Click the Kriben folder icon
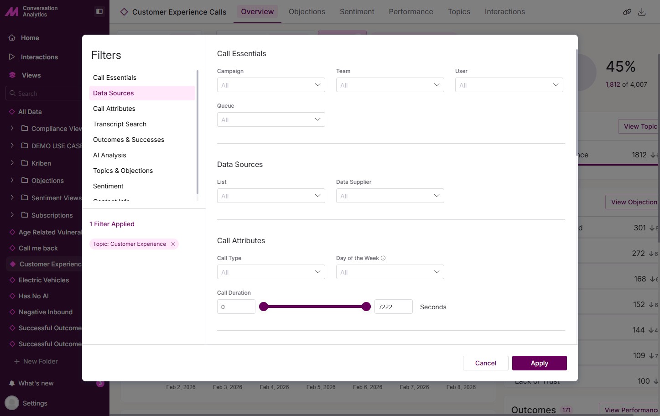This screenshot has height=416, width=660. (x=25, y=163)
